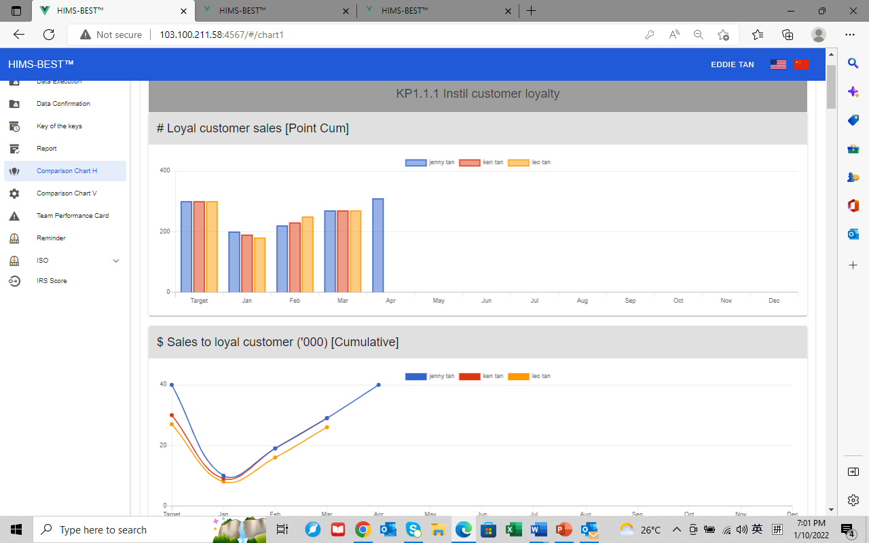869x543 pixels.
Task: Click orange leo tan swatch in bar legend
Action: (x=518, y=163)
